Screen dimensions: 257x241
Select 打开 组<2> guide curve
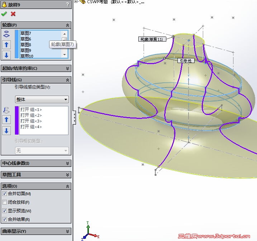click(31, 115)
